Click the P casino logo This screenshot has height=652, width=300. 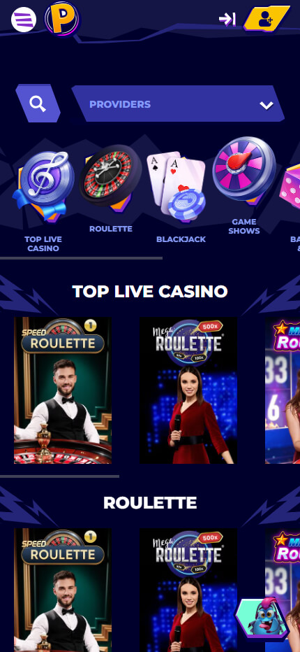pos(62,19)
